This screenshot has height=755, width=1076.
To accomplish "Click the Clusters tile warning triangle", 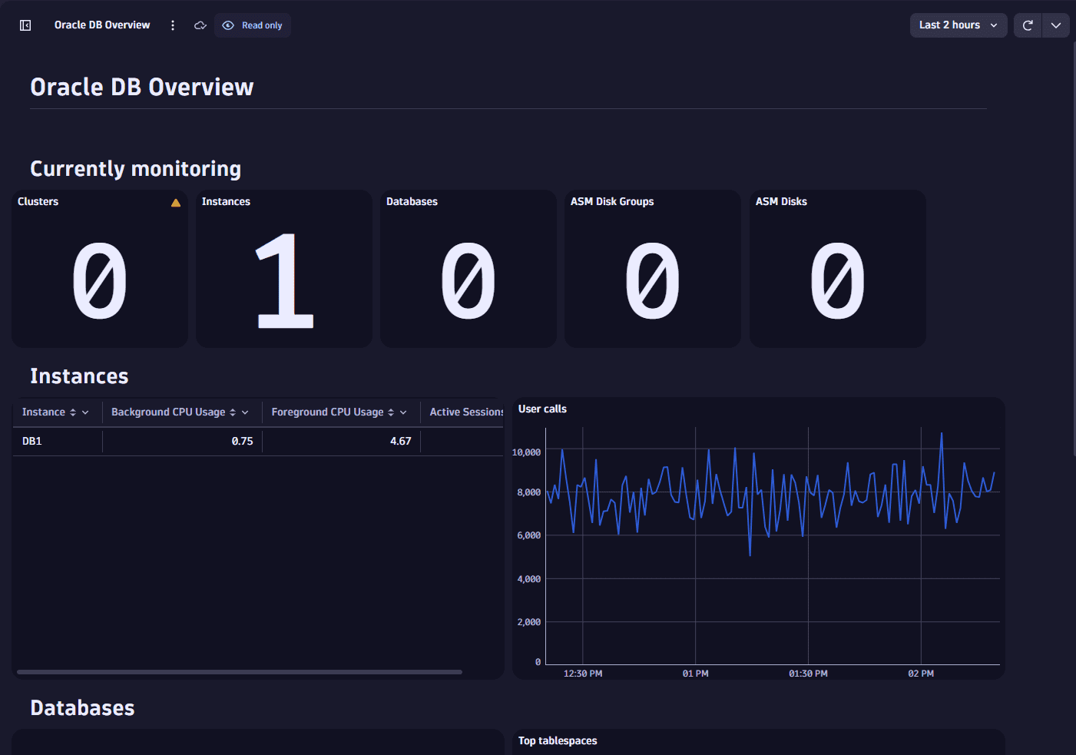I will pyautogui.click(x=176, y=203).
